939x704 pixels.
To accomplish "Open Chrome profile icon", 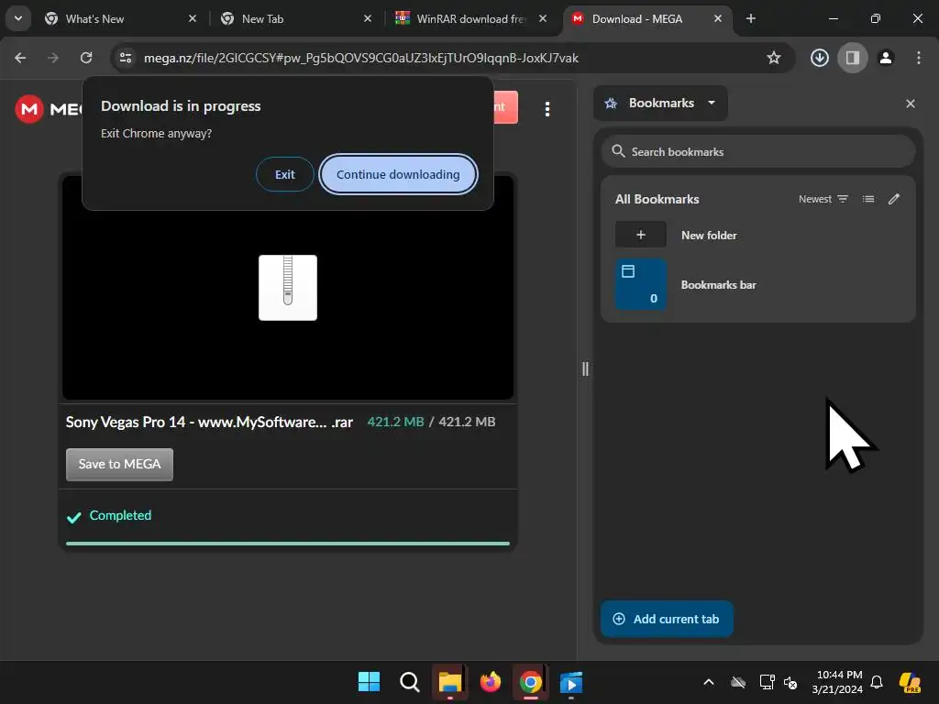I will click(886, 58).
